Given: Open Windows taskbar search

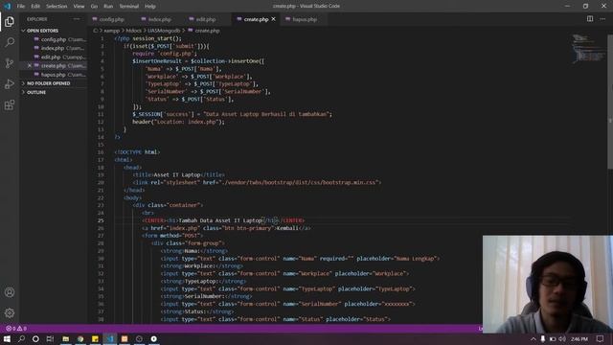Looking at the screenshot, I should click(21, 338).
